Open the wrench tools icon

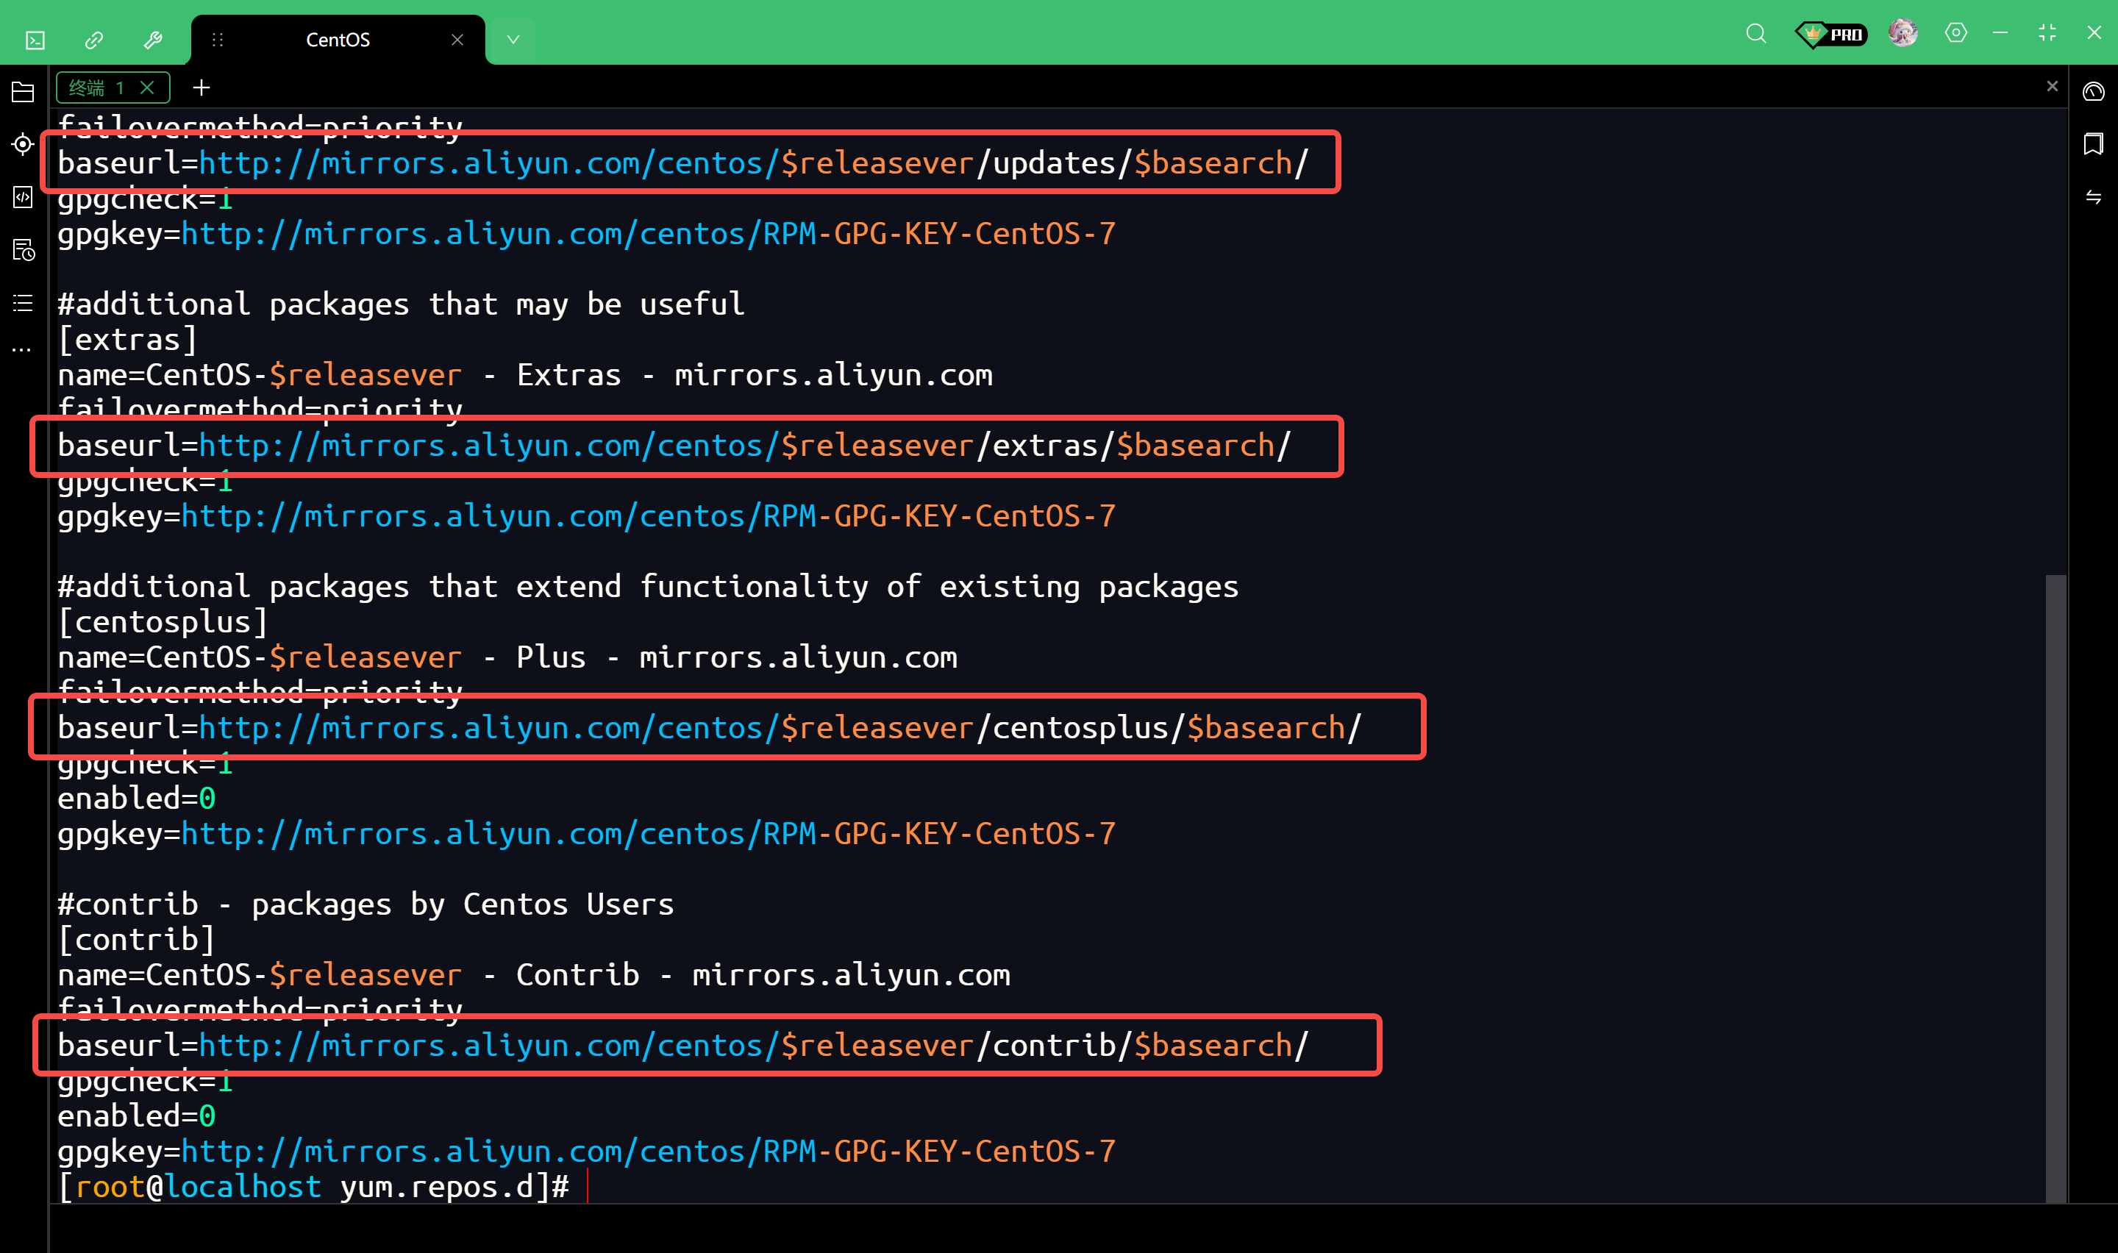click(x=153, y=40)
